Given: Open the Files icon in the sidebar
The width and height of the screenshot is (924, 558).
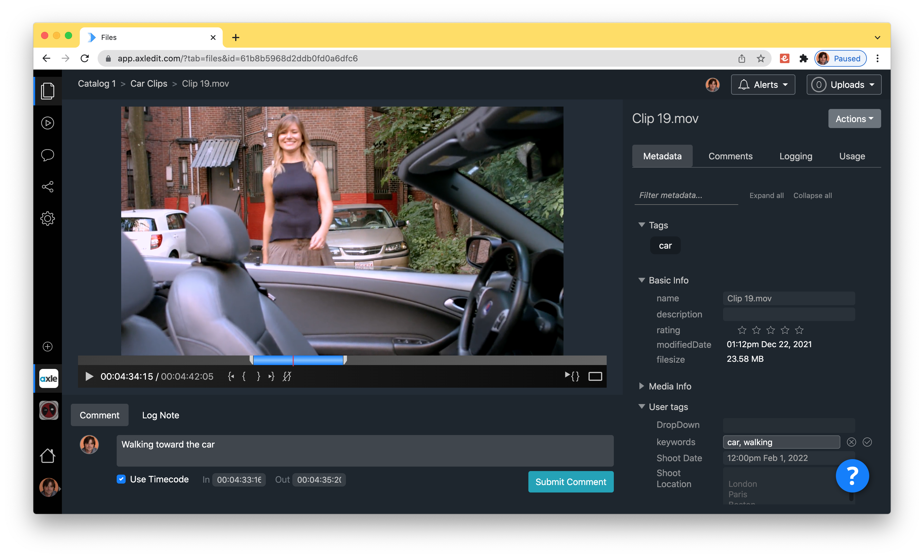Looking at the screenshot, I should (x=48, y=91).
